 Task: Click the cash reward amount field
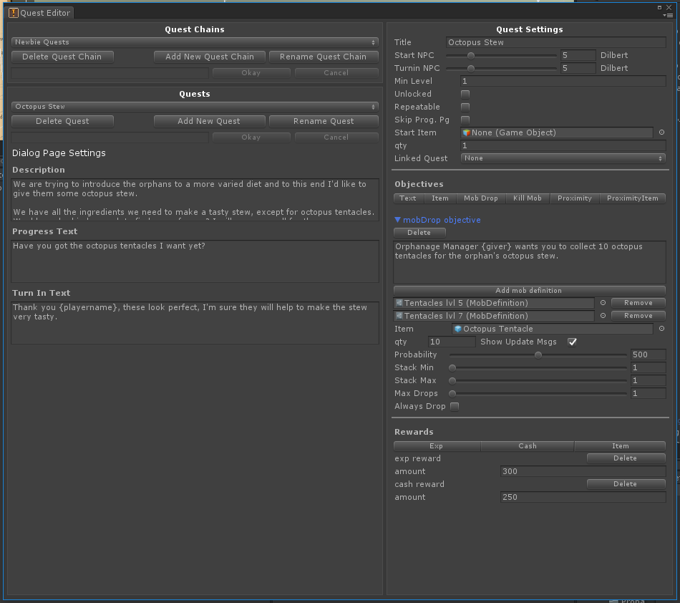pos(583,497)
